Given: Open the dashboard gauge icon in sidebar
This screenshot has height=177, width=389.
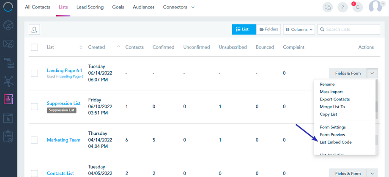Looking at the screenshot, I should (8, 25).
